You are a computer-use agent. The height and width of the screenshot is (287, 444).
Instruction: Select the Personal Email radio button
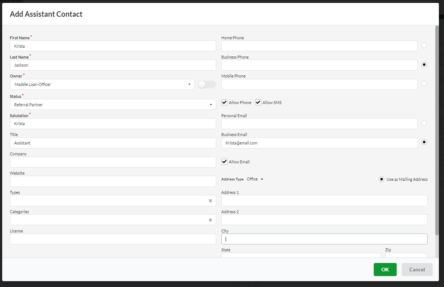pos(424,123)
